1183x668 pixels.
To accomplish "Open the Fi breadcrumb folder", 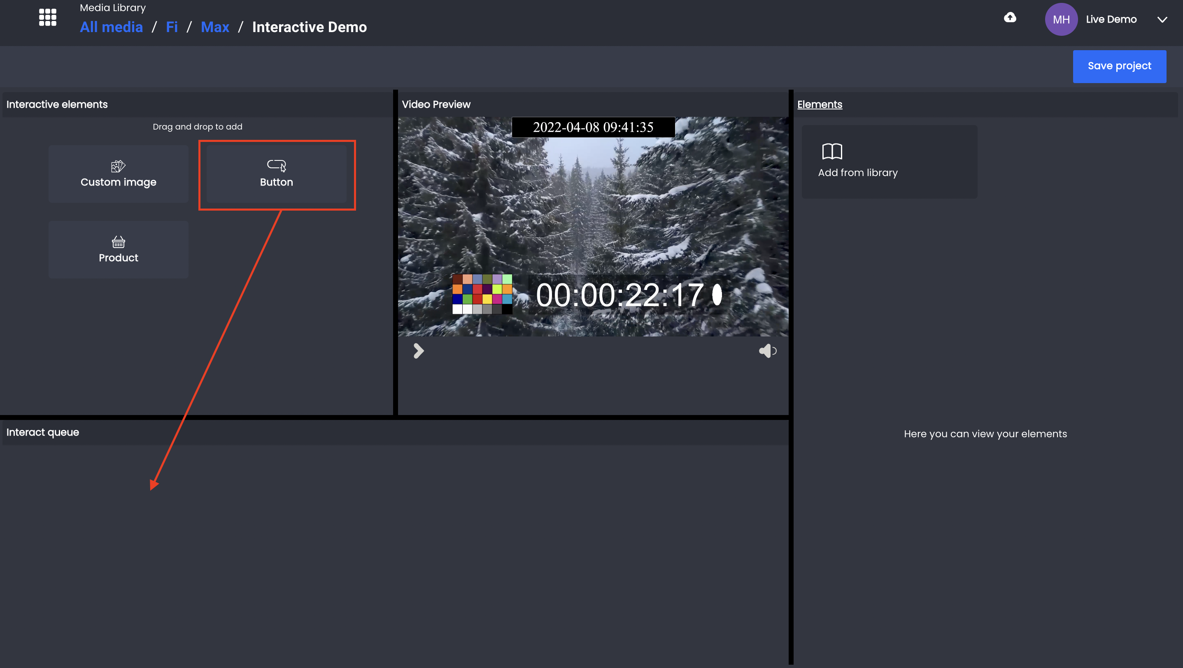I will 172,27.
